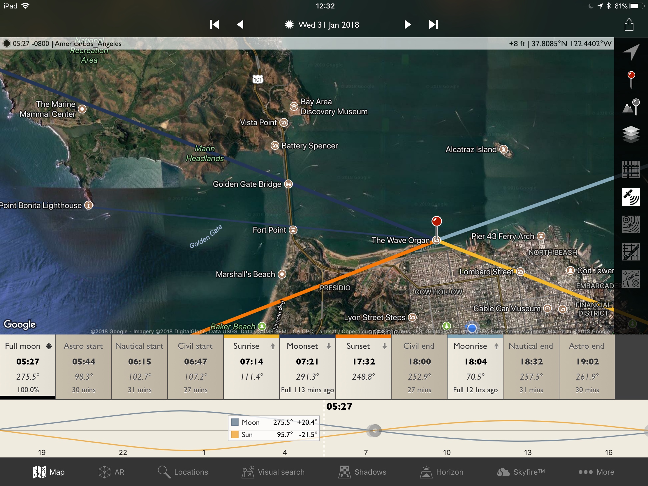648x486 pixels.
Task: Open the Visual search tab
Action: tap(273, 472)
